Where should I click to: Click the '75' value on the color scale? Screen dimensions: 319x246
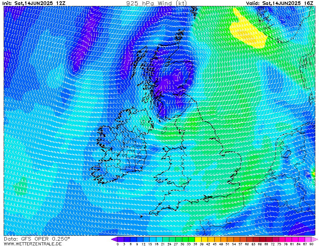click(x=279, y=244)
